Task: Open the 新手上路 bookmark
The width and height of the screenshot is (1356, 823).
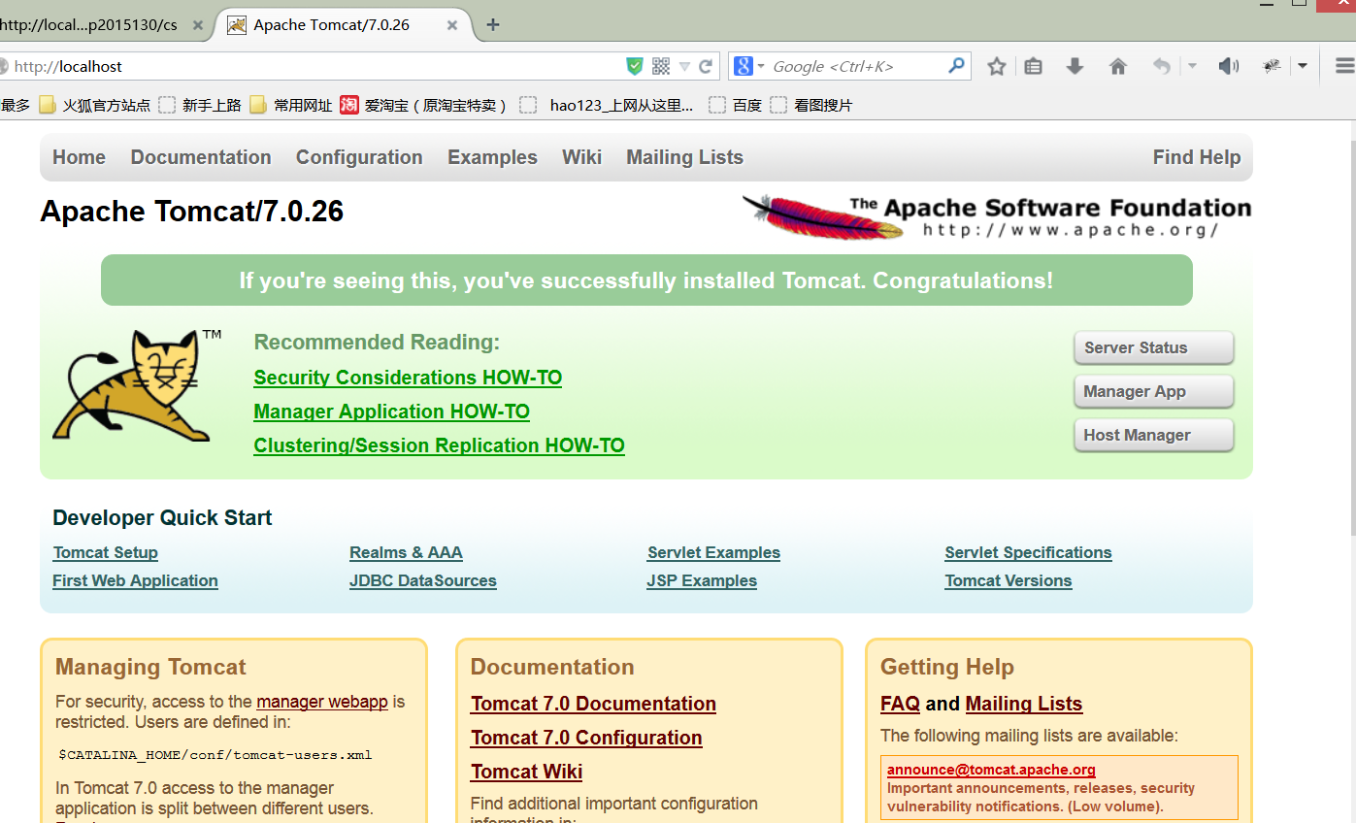Action: (x=200, y=105)
